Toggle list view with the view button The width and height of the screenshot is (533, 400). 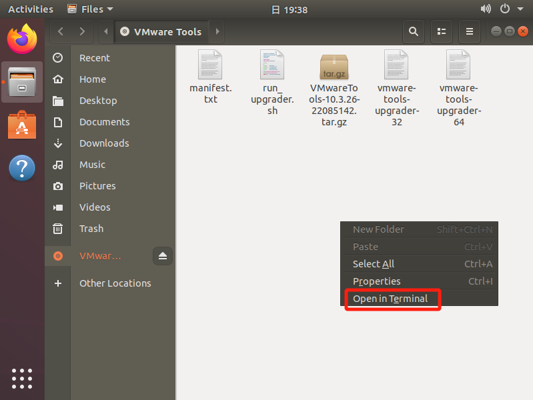click(x=441, y=31)
